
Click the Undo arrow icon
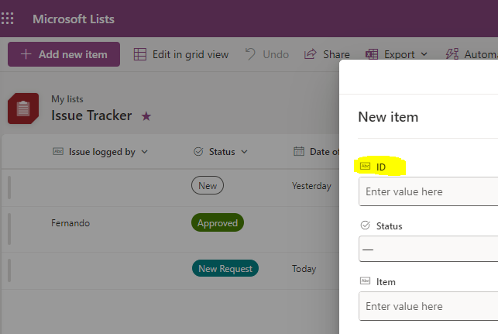coord(250,54)
